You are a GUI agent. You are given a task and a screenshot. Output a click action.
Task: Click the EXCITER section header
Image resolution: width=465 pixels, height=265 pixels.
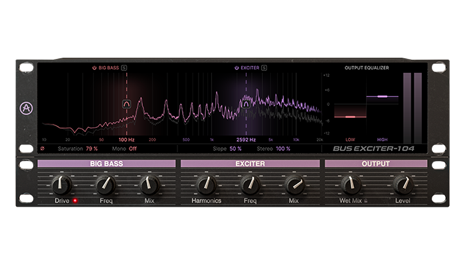[250, 164]
